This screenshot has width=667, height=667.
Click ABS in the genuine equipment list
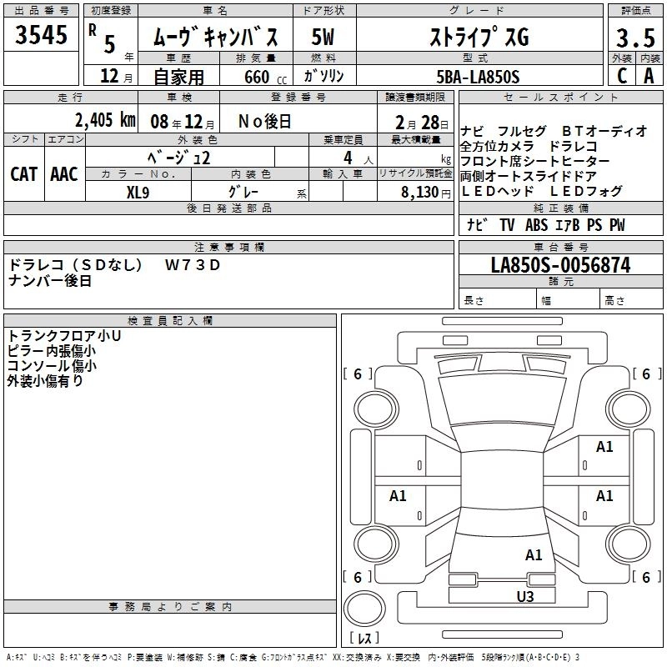(x=536, y=224)
